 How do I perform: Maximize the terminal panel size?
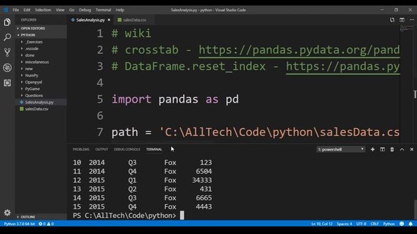[x=402, y=149]
